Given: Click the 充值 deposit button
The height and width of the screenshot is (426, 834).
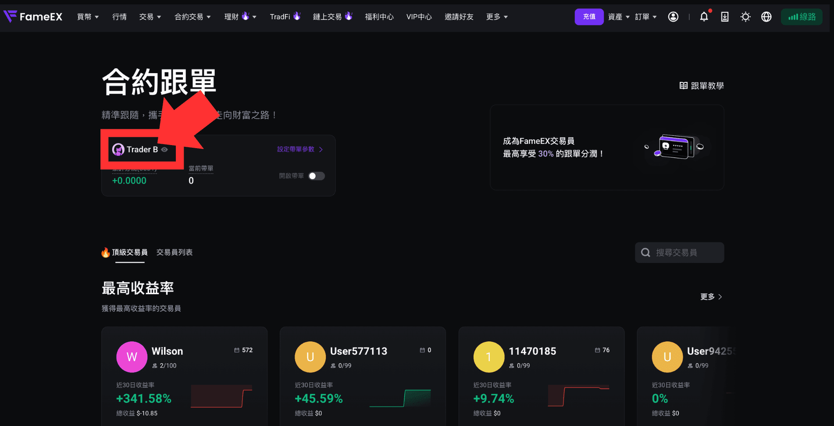Looking at the screenshot, I should tap(589, 17).
